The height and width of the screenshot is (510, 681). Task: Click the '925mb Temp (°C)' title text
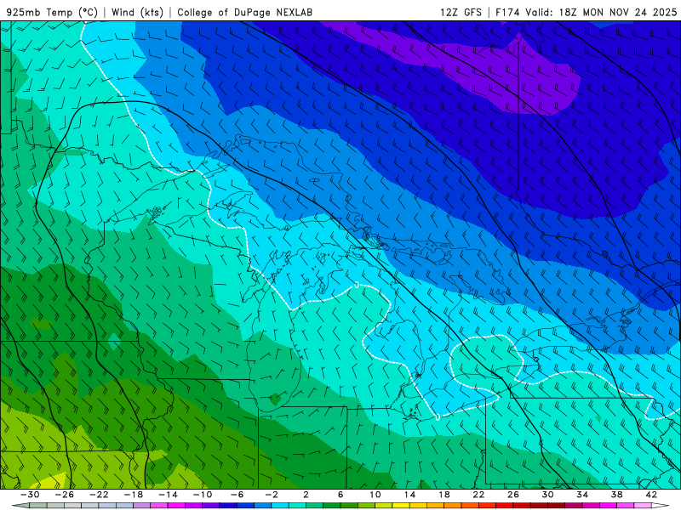pos(53,12)
